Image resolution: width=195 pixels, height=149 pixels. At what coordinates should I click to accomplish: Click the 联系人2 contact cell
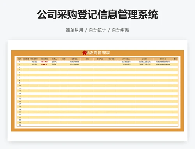pyautogui.click(x=54, y=65)
